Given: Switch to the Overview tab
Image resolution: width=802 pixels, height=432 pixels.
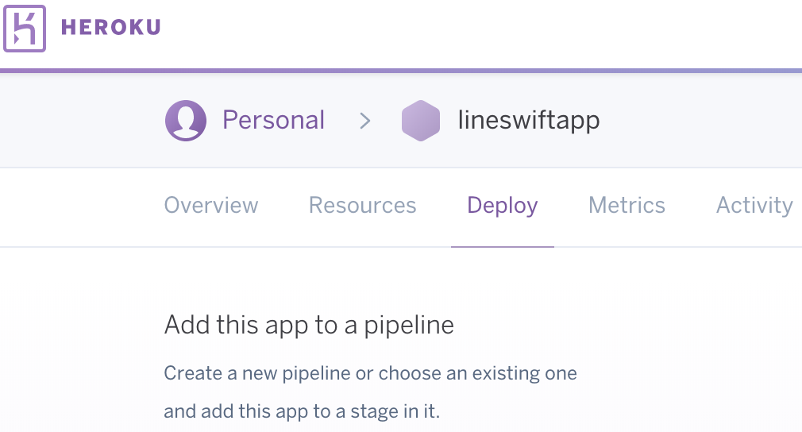Looking at the screenshot, I should pos(211,206).
